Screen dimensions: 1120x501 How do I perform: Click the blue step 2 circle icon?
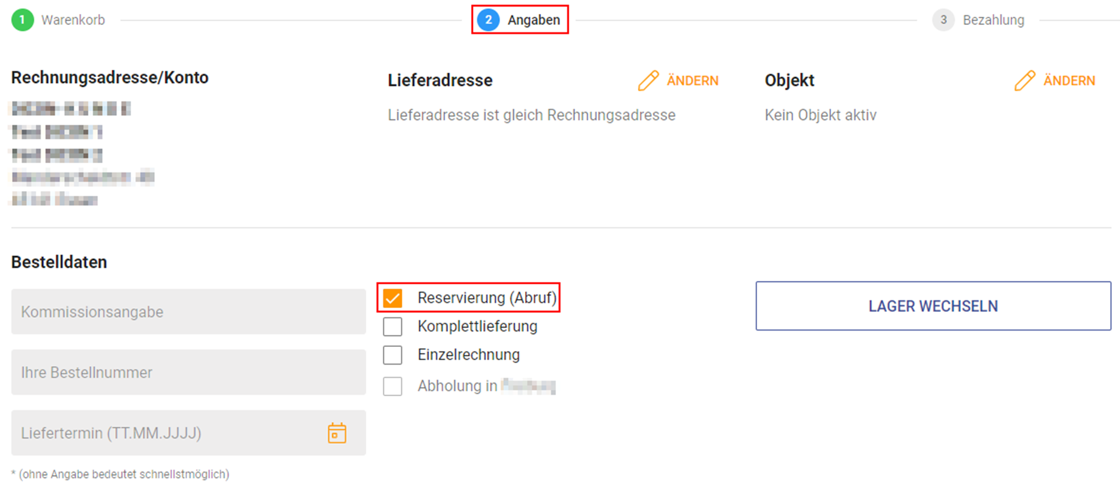(x=488, y=20)
